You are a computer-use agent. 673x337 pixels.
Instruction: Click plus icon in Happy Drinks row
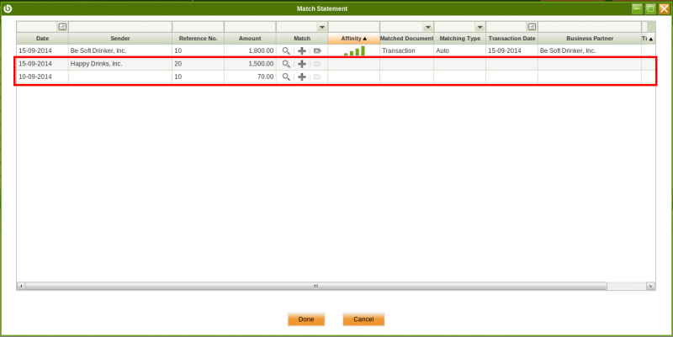click(x=302, y=64)
